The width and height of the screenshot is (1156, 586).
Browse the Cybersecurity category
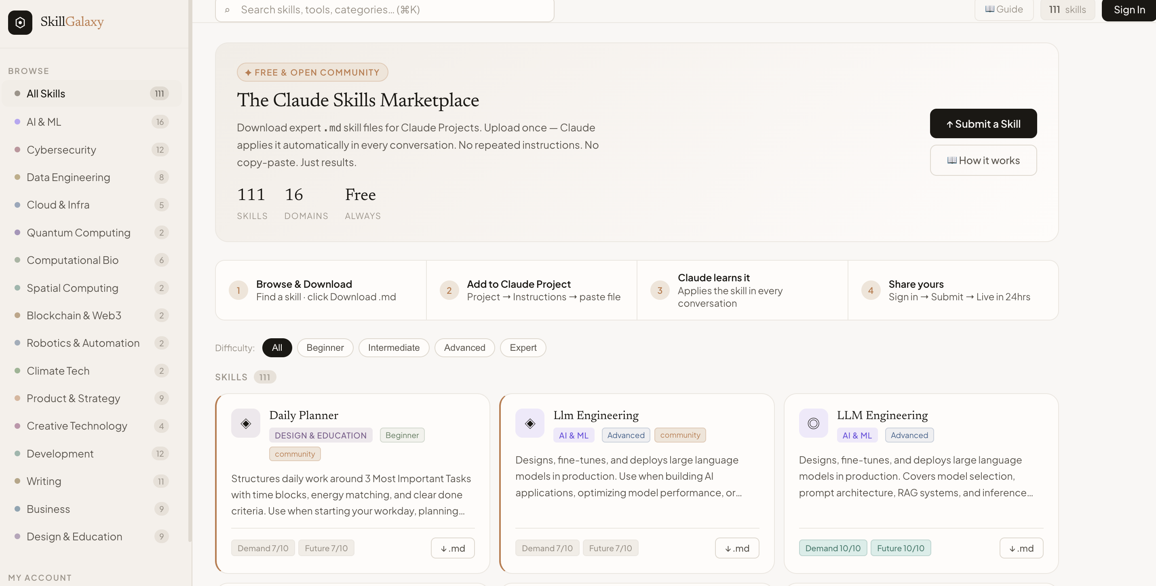coord(61,150)
